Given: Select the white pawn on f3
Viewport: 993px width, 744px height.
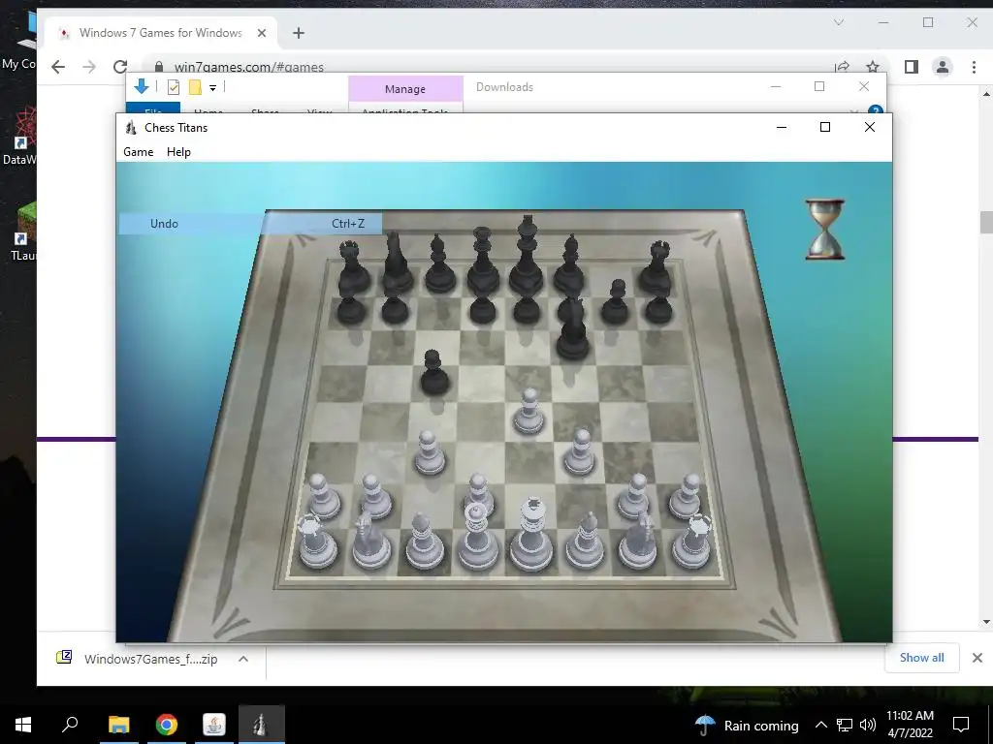Looking at the screenshot, I should pos(579,451).
